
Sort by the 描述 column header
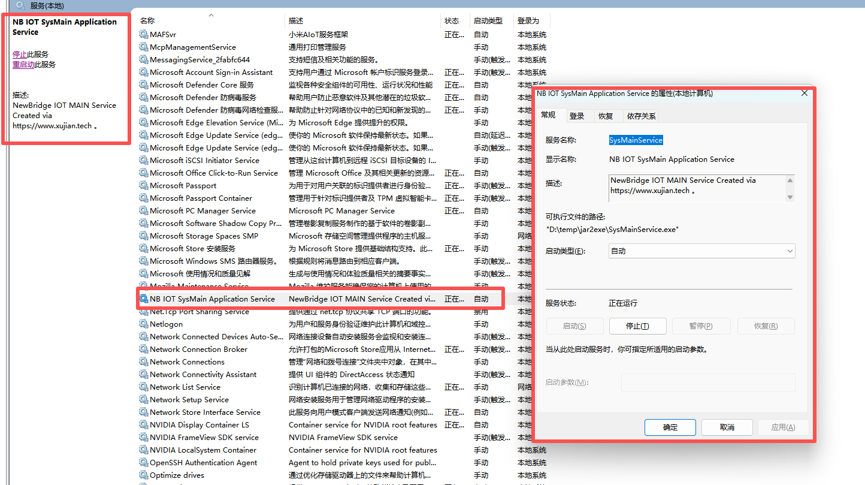(x=363, y=20)
